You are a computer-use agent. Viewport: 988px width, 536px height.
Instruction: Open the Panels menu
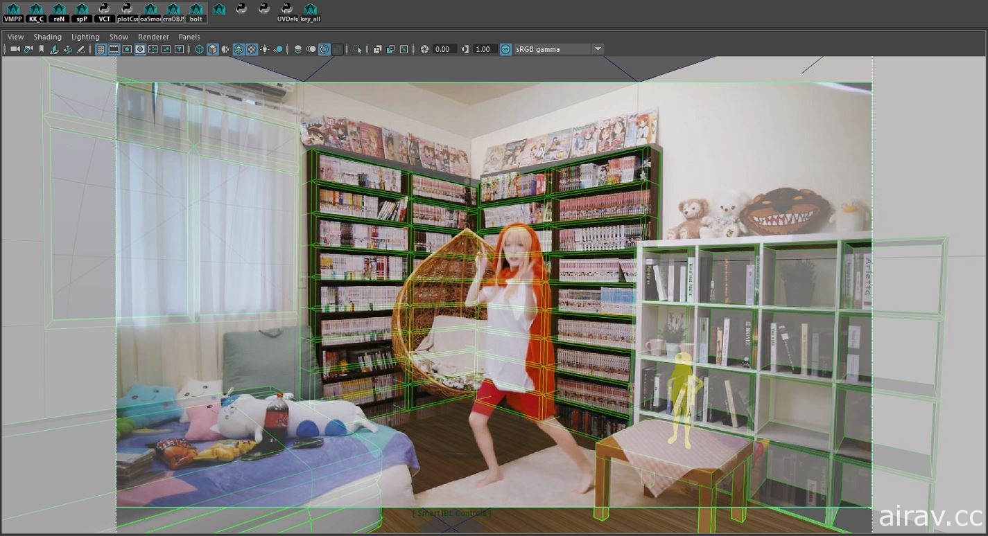coord(189,37)
